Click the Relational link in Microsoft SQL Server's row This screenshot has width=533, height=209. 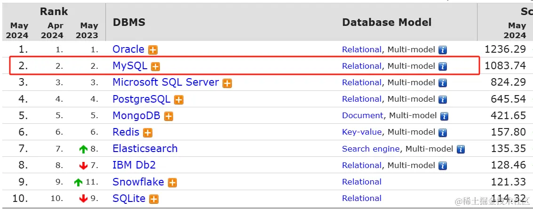(362, 83)
